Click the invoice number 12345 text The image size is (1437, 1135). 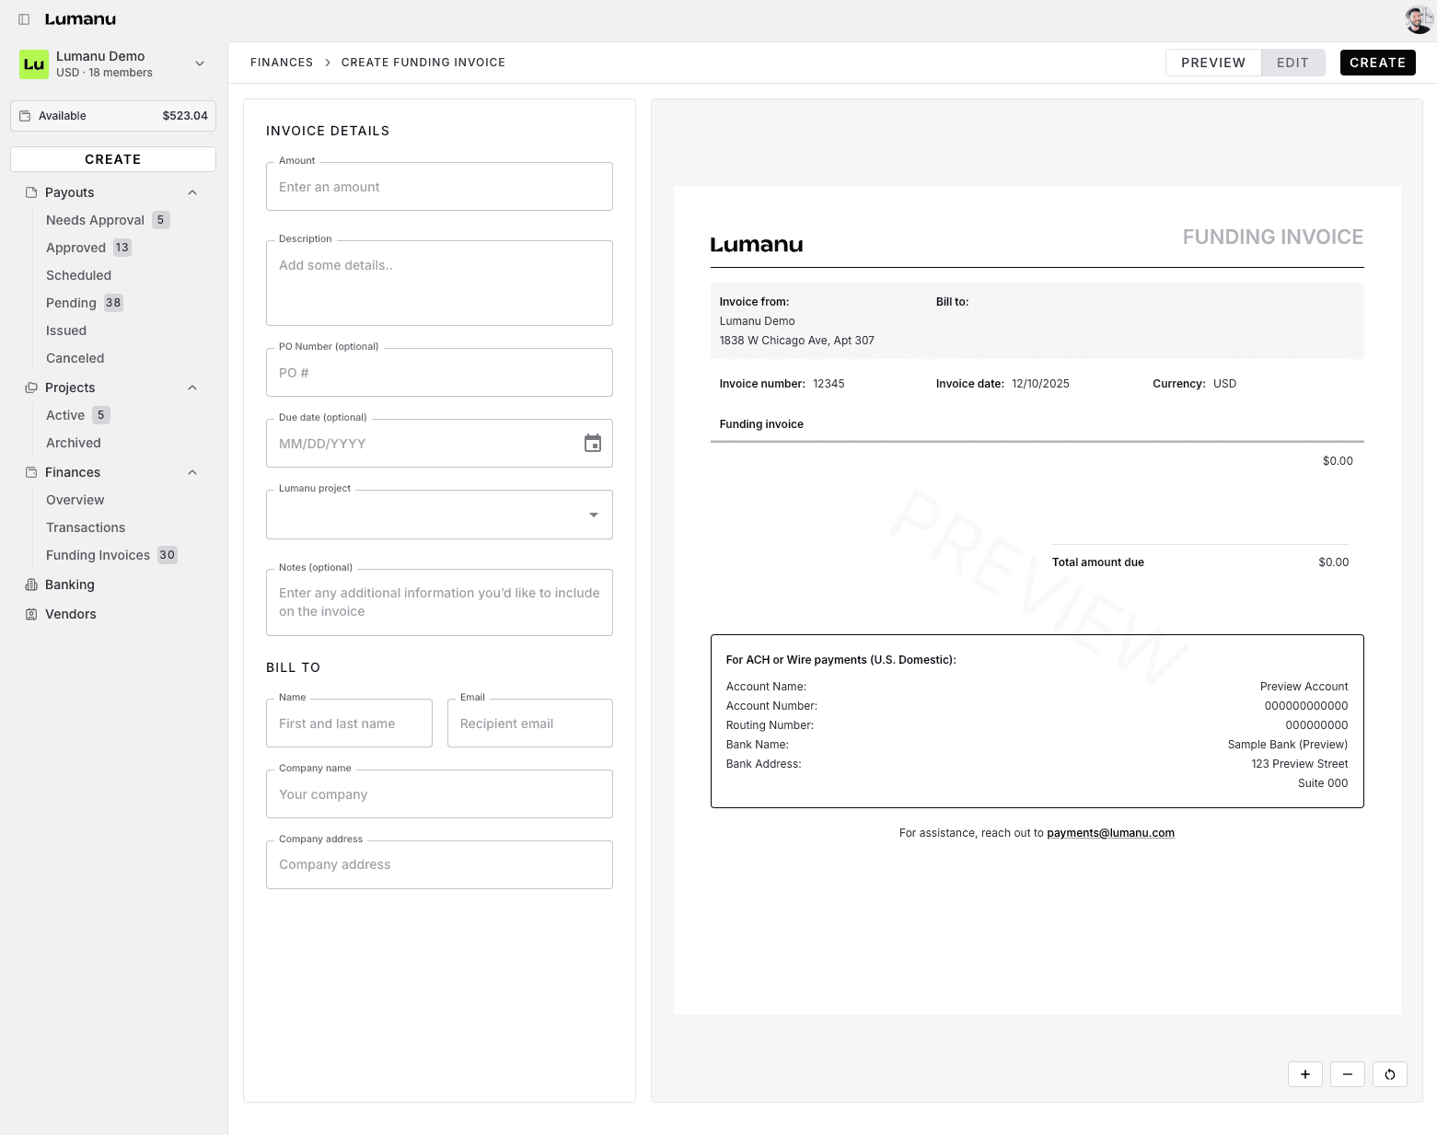pos(829,384)
